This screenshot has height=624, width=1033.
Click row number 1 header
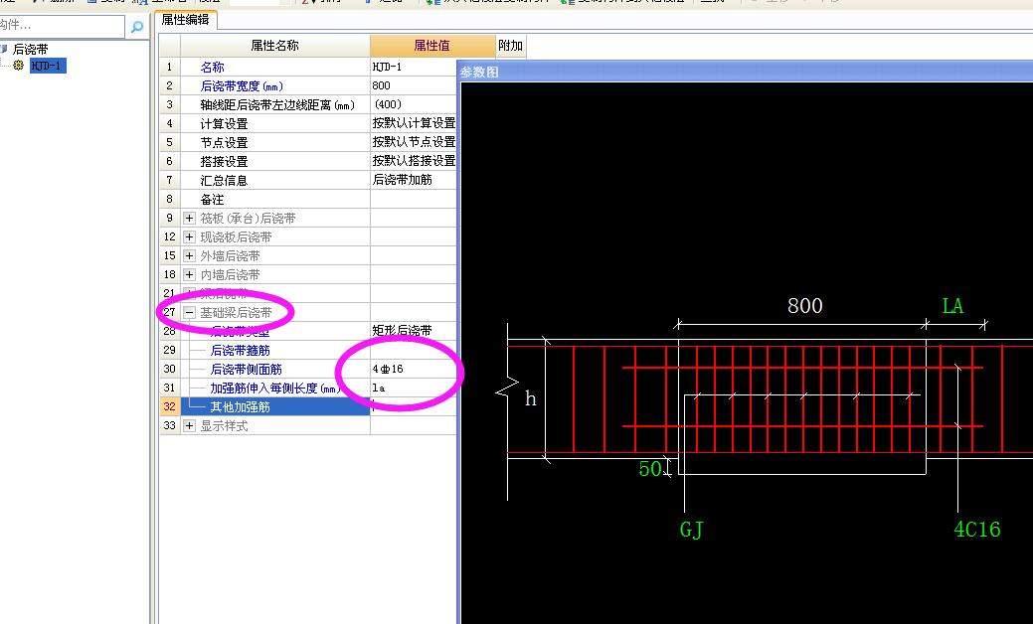coord(170,68)
